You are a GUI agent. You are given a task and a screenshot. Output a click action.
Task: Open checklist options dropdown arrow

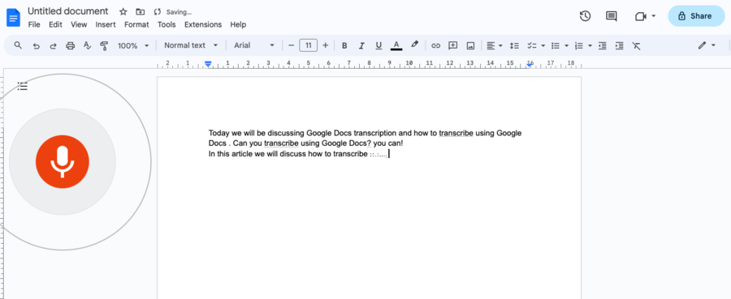[x=543, y=45]
